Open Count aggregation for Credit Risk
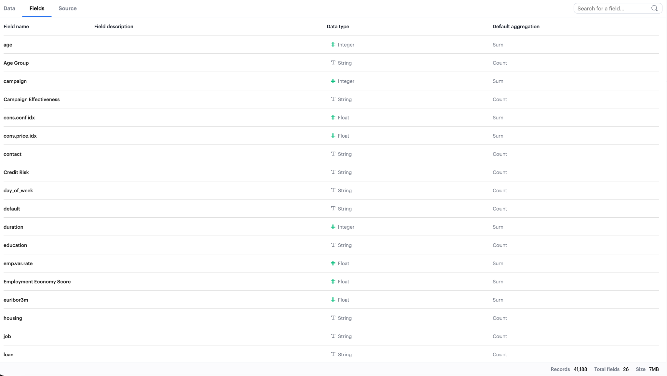The height and width of the screenshot is (376, 667). [499, 172]
